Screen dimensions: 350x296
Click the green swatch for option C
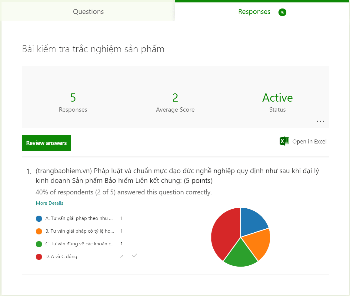(39, 244)
